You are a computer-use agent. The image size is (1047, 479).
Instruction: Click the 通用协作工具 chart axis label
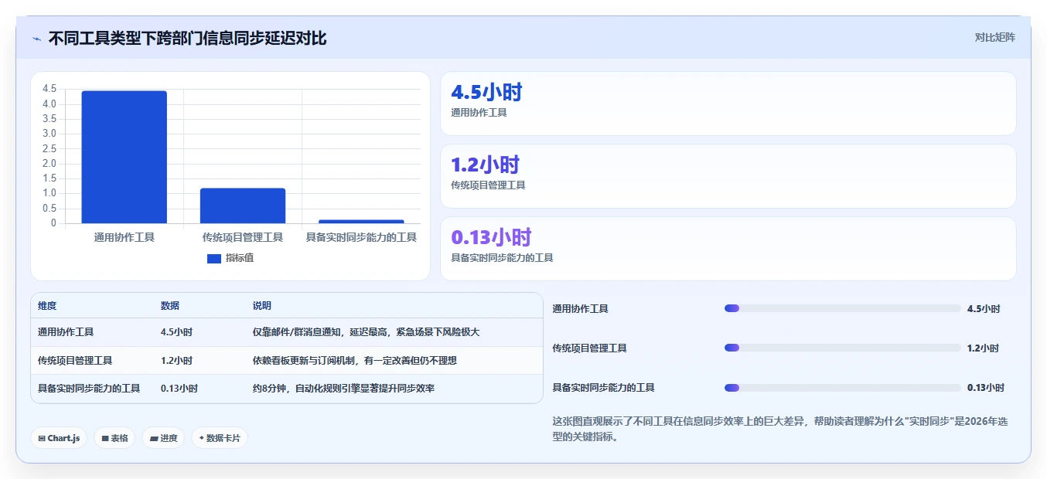tap(124, 237)
